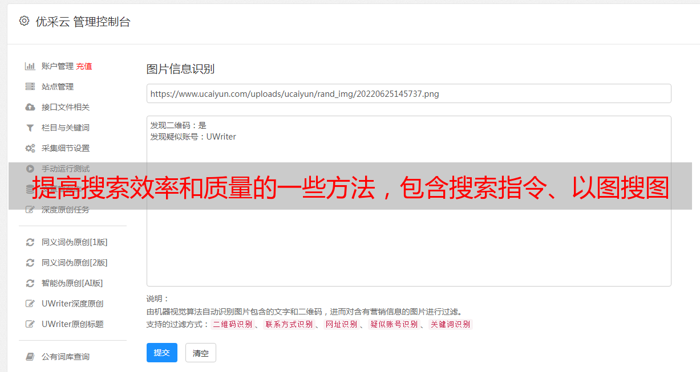Go to UWriter原创标题 page
Image resolution: width=700 pixels, height=372 pixels.
pos(72,324)
